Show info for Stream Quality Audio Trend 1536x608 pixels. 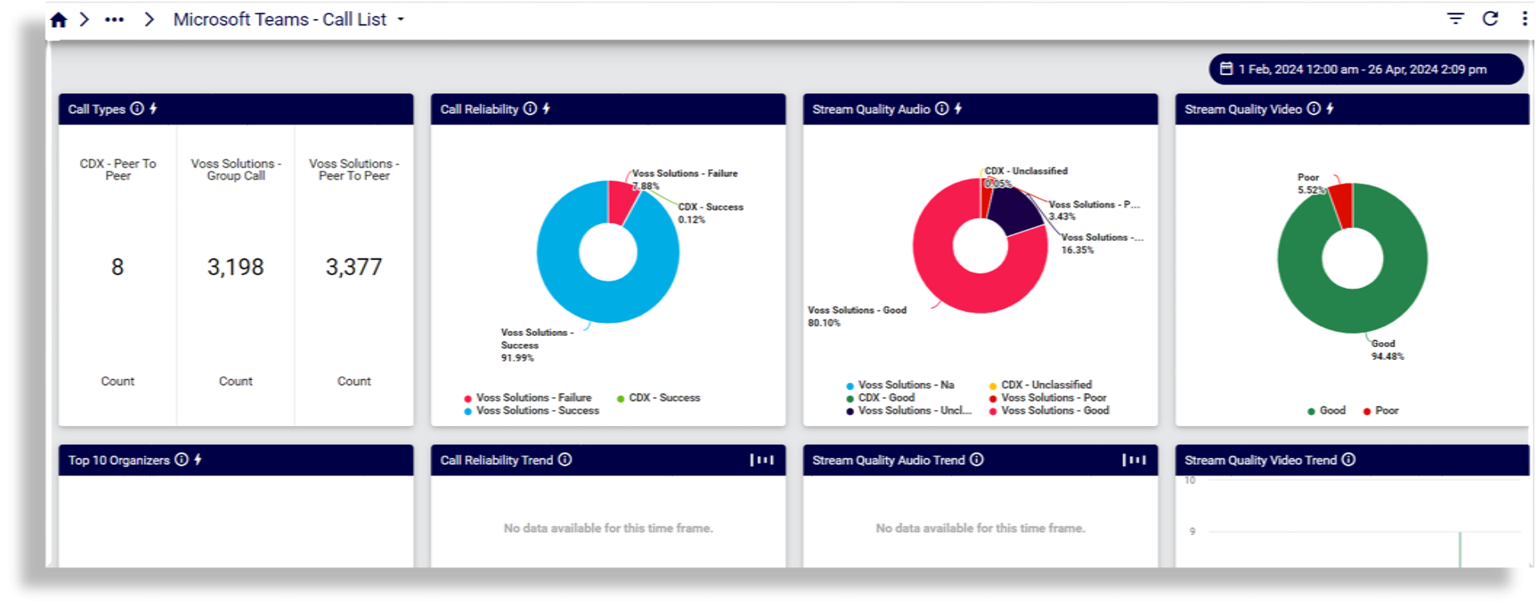tap(977, 460)
